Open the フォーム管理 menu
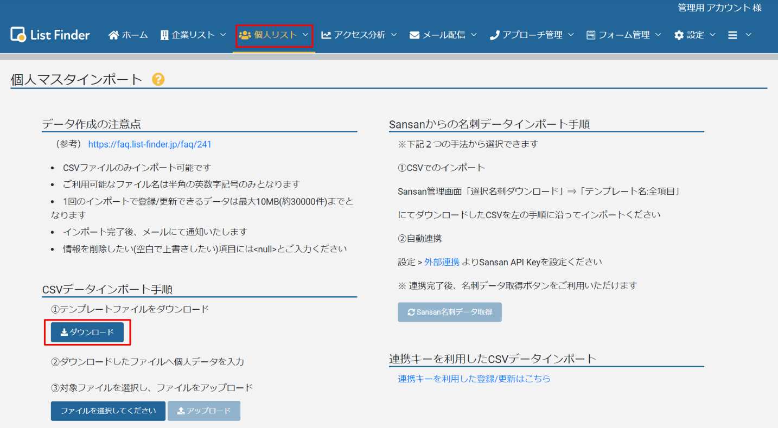This screenshot has width=778, height=428. click(623, 35)
